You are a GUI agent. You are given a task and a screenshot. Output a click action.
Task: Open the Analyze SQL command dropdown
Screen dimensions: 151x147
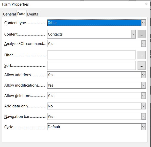[x=96, y=44]
